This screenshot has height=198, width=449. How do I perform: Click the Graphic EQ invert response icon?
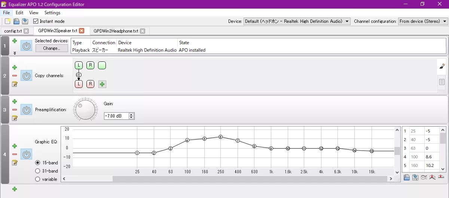(424, 177)
